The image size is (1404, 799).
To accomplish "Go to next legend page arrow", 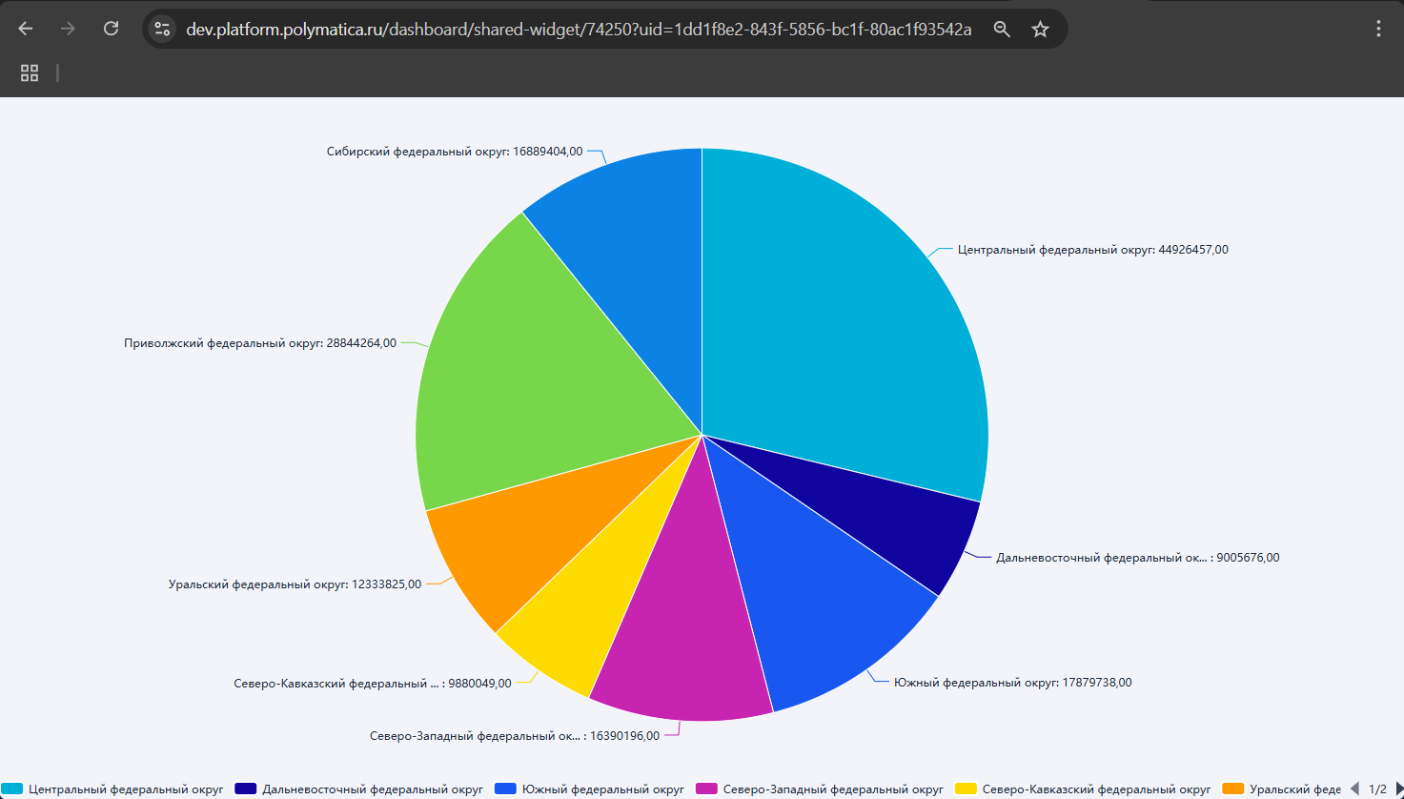I will tap(1398, 789).
